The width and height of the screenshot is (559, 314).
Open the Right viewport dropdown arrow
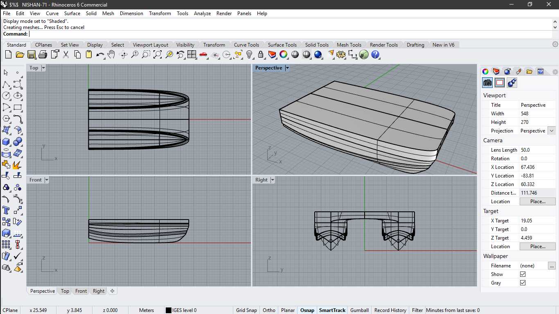(273, 180)
